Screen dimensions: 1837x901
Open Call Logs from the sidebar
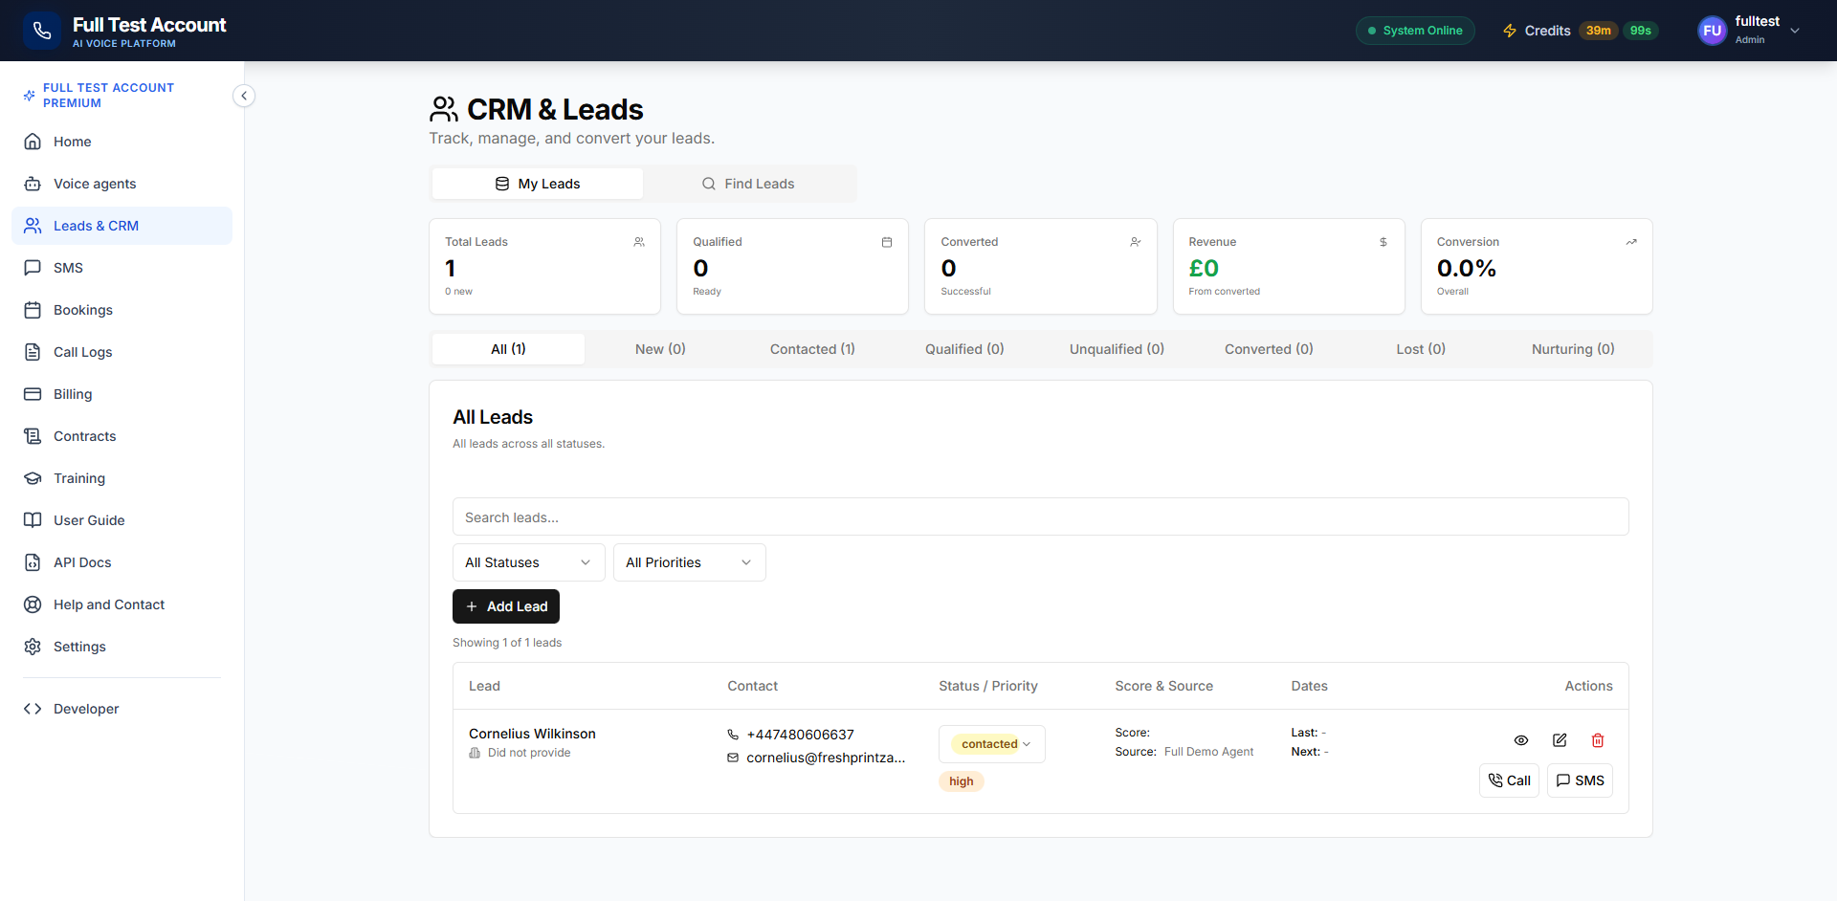[80, 352]
